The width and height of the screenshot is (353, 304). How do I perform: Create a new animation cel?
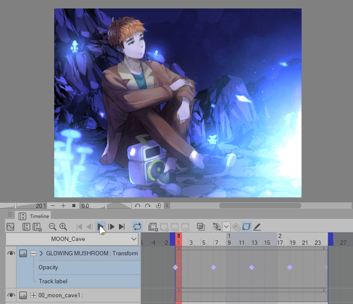(x=153, y=227)
